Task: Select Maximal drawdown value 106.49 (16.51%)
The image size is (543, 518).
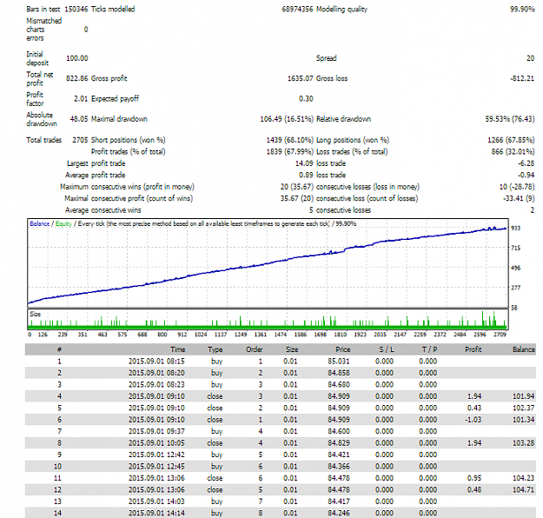Action: [287, 119]
